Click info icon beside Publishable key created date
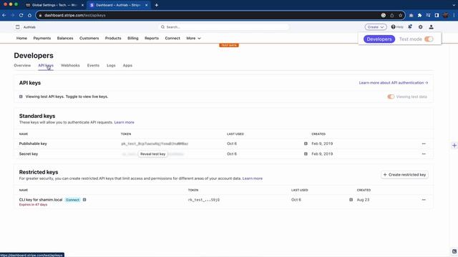This screenshot has height=257, width=458. (306, 143)
